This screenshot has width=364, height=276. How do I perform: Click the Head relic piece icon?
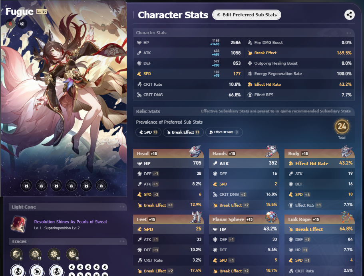tap(195, 151)
